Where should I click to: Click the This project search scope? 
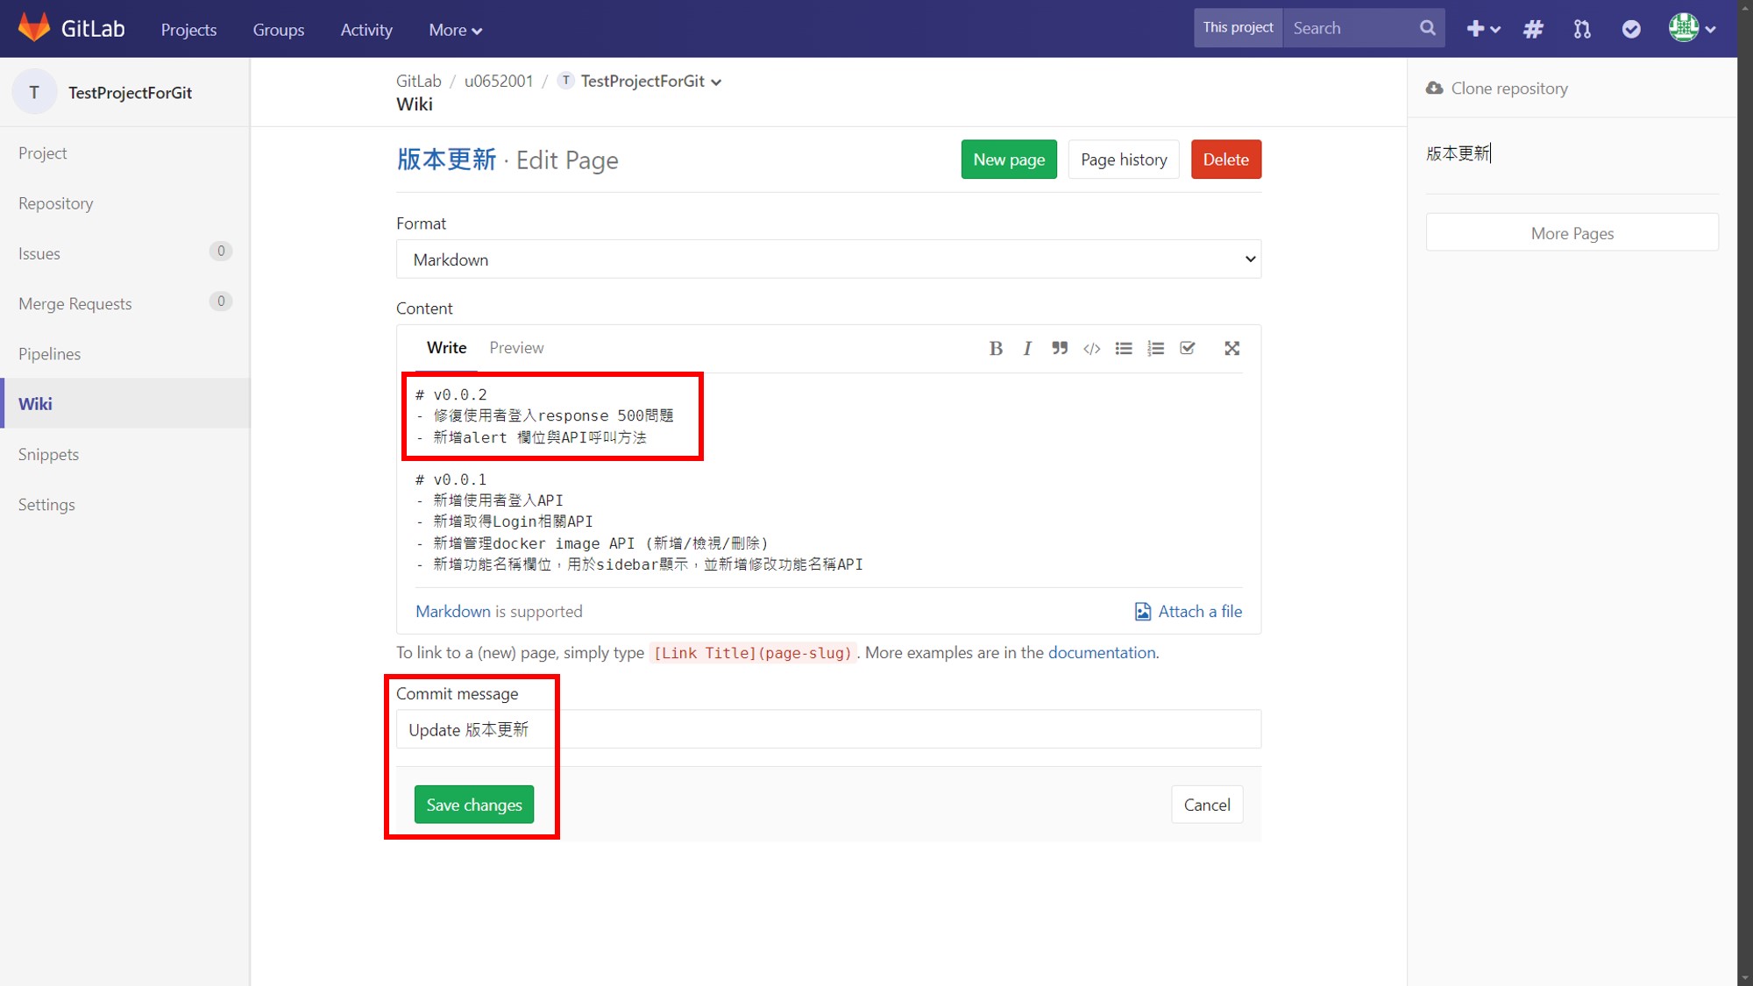[x=1238, y=28]
